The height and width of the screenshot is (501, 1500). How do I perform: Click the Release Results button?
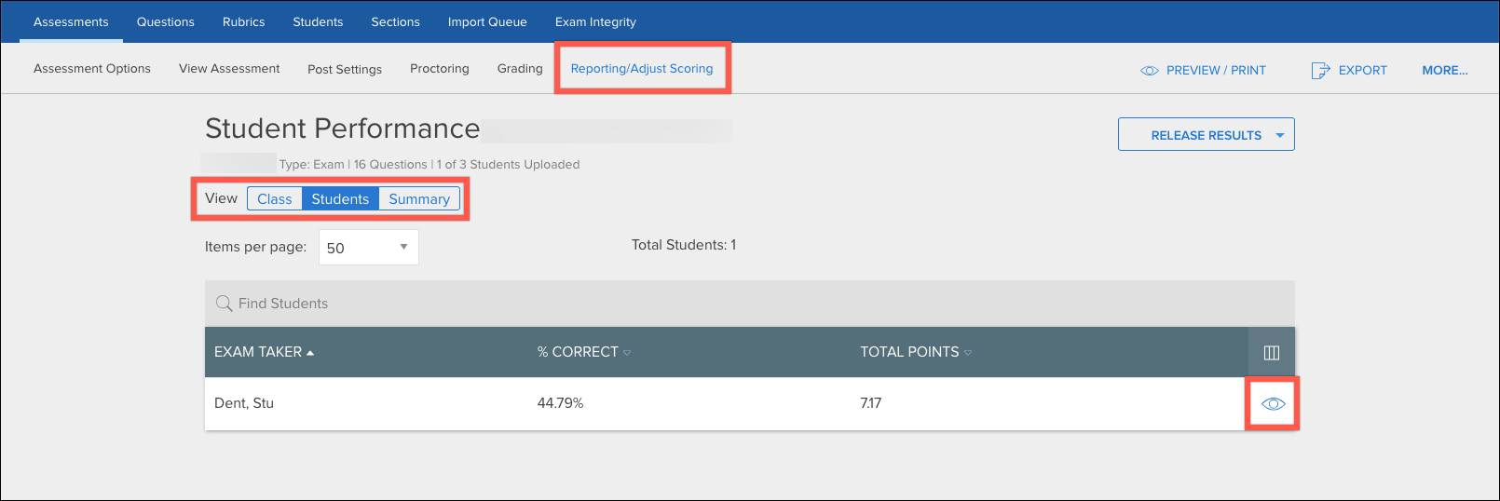[1206, 135]
